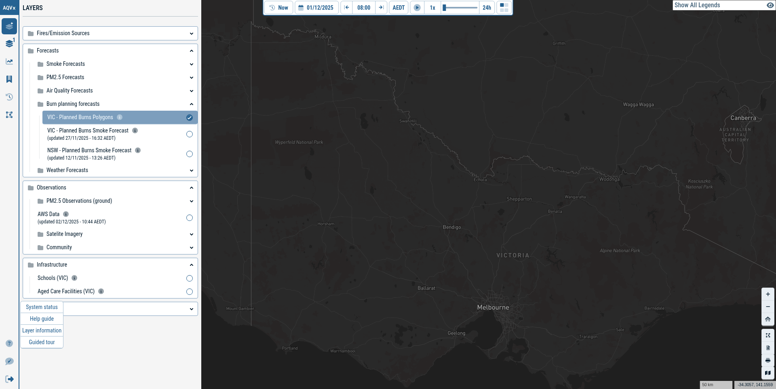Turn on Schools (VIC) layer
The width and height of the screenshot is (776, 389).
189,278
